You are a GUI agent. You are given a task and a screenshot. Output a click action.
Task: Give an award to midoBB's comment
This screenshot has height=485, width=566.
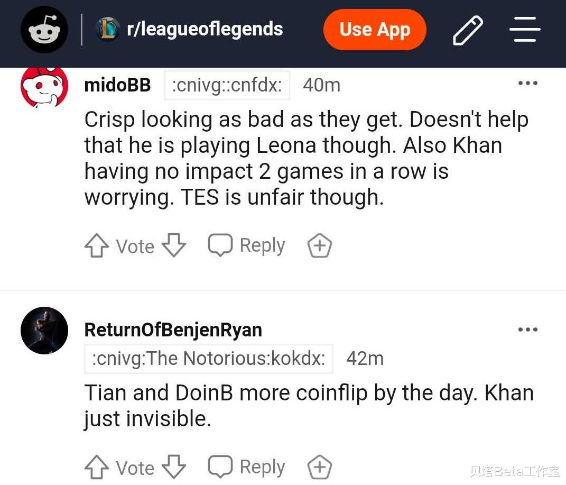pos(319,246)
